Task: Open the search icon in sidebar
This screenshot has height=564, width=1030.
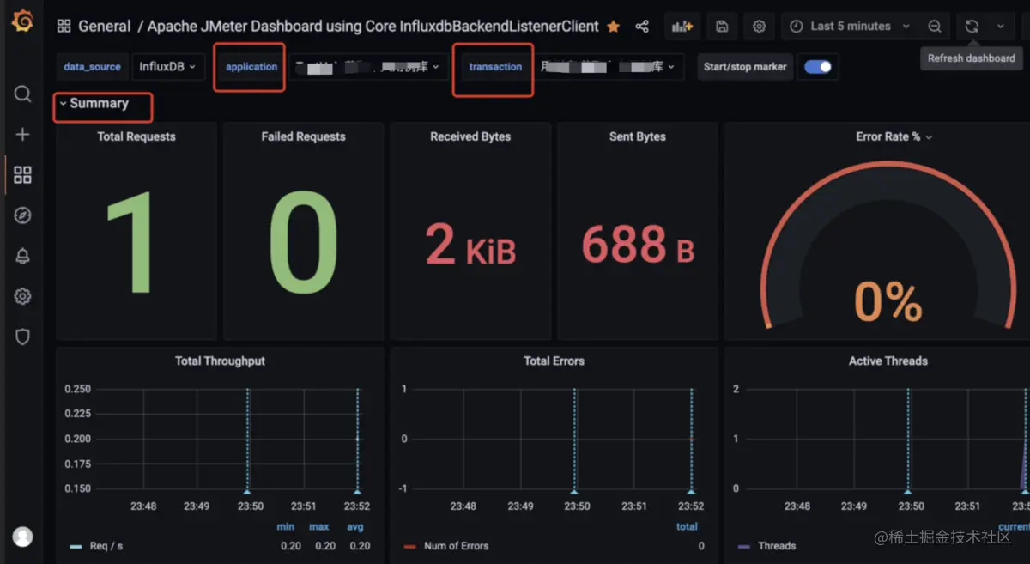Action: [x=23, y=94]
